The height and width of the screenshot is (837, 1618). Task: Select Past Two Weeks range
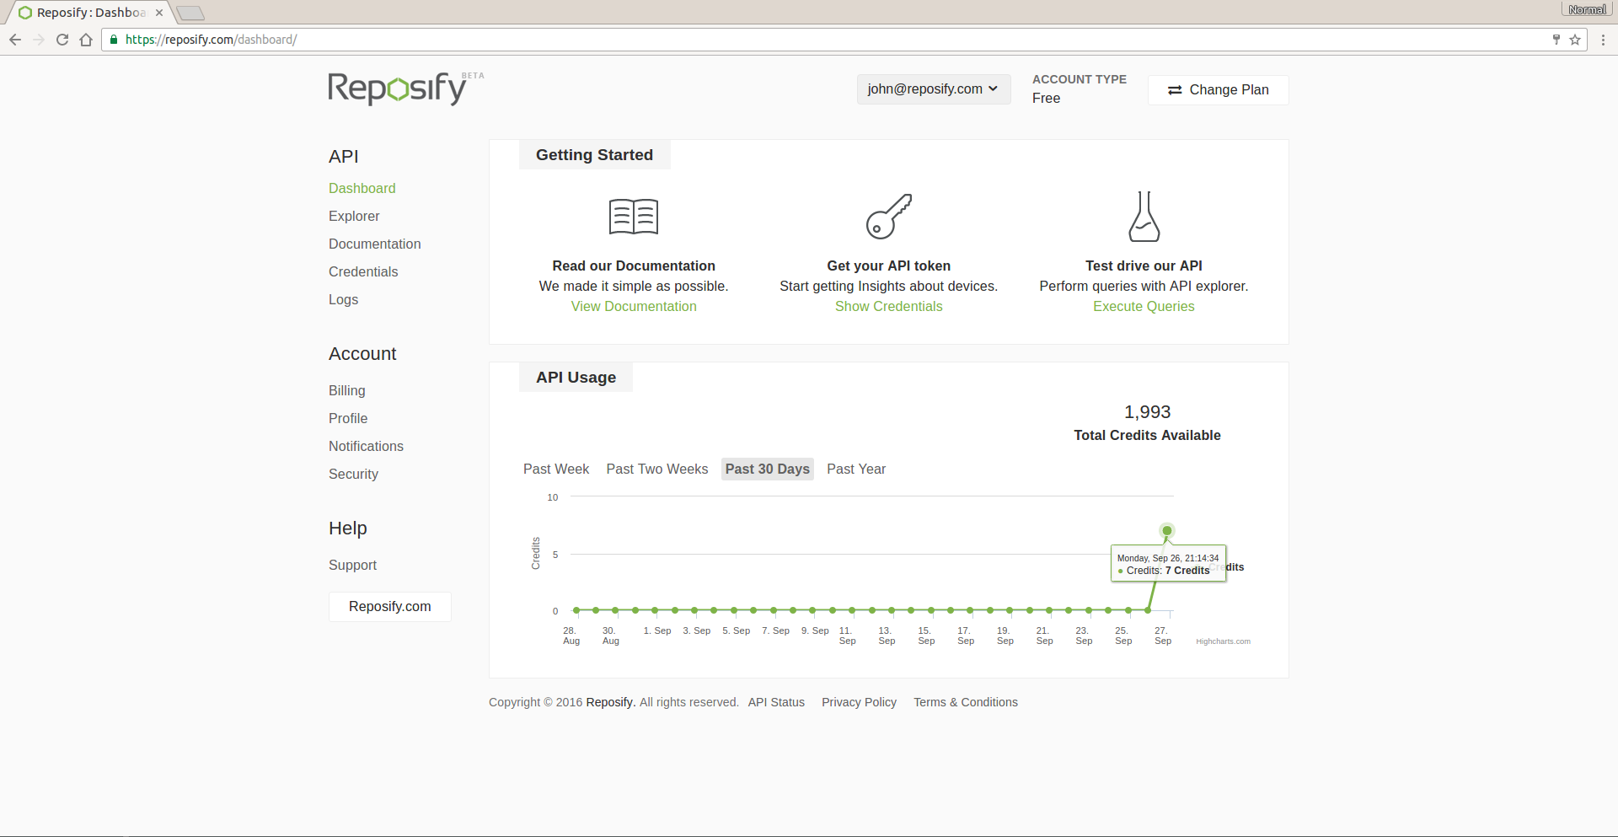click(x=656, y=469)
